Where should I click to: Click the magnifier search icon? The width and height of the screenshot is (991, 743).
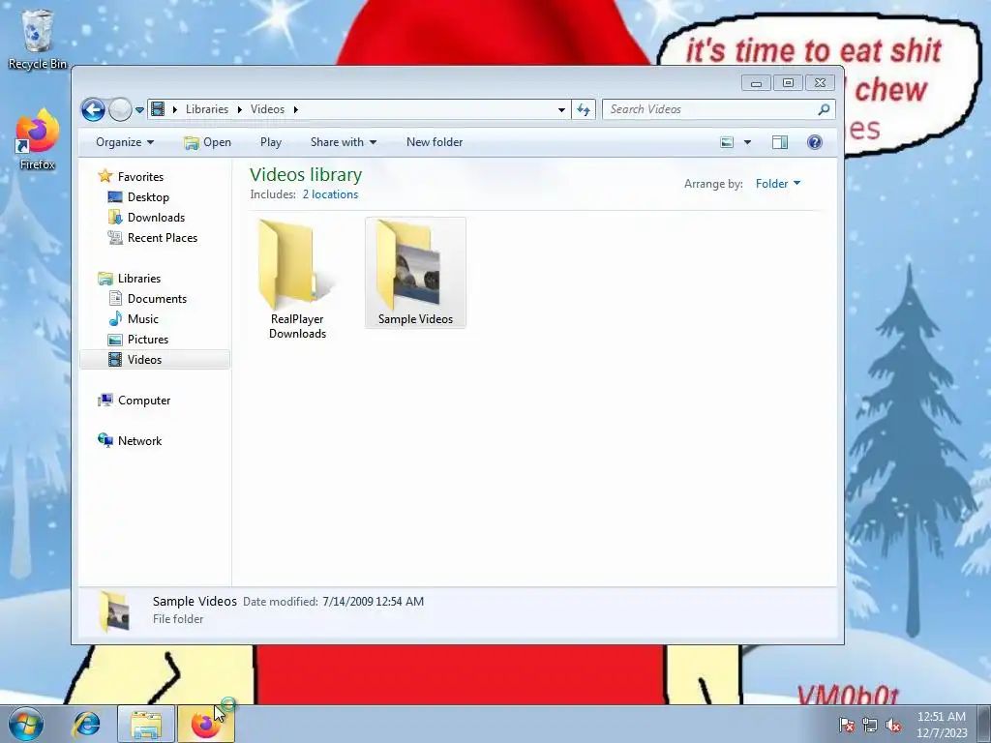click(824, 109)
